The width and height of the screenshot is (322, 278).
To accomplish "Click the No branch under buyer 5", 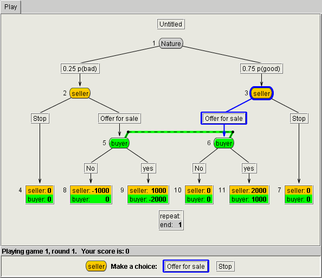I will [x=91, y=169].
